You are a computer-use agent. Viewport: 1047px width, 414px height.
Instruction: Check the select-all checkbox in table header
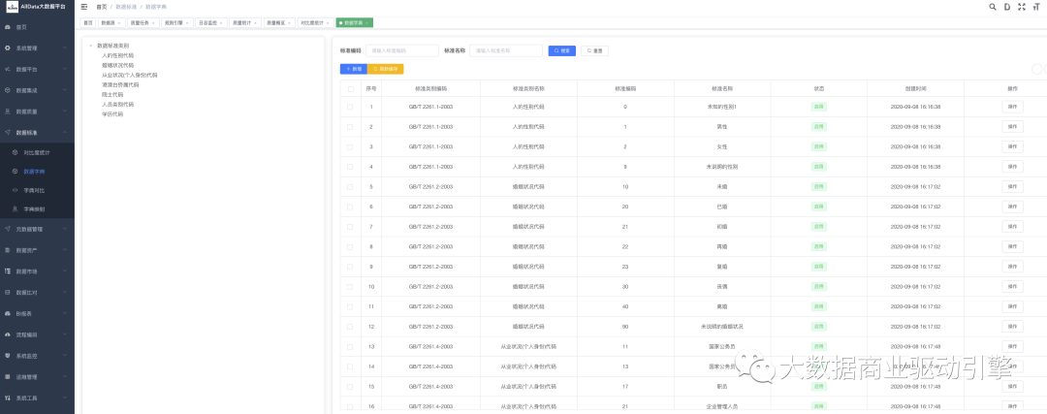coord(350,88)
